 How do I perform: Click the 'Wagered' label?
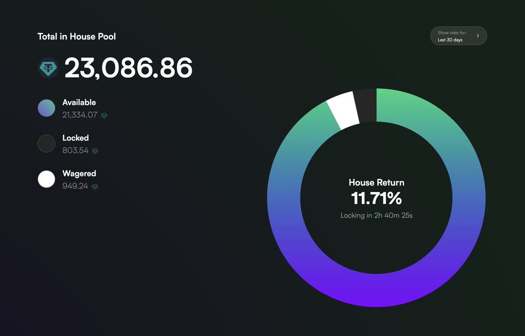(79, 174)
